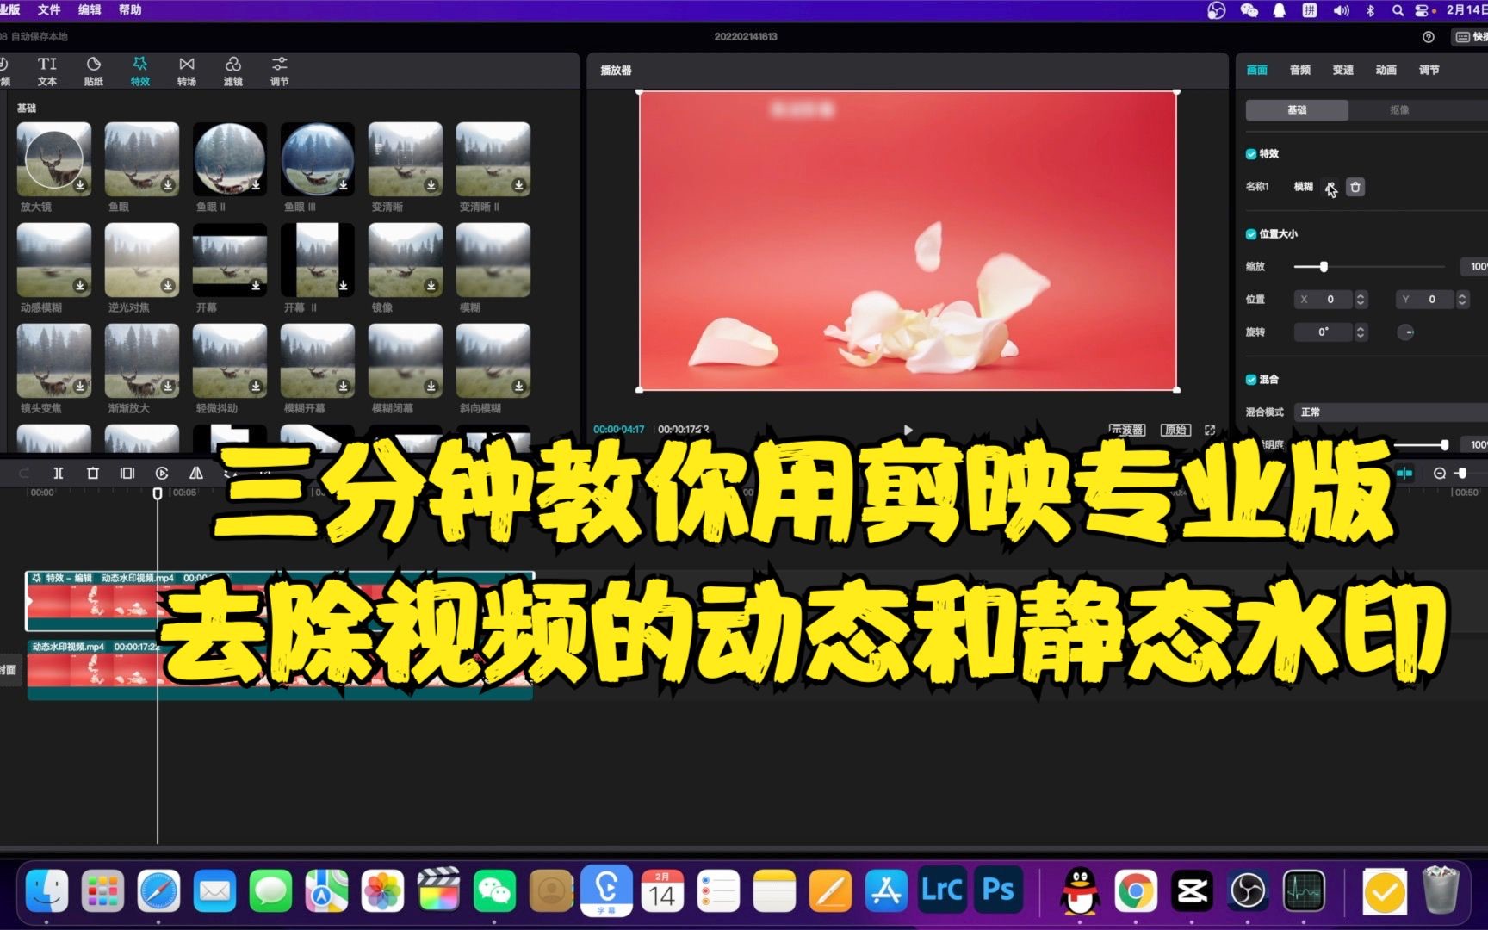Select the 抠像 cutout sub-tab
The height and width of the screenshot is (930, 1488).
(1400, 110)
